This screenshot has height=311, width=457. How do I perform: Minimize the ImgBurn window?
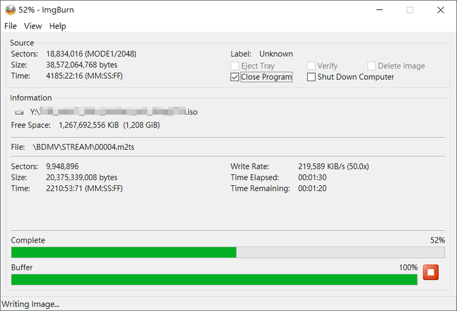click(x=380, y=10)
